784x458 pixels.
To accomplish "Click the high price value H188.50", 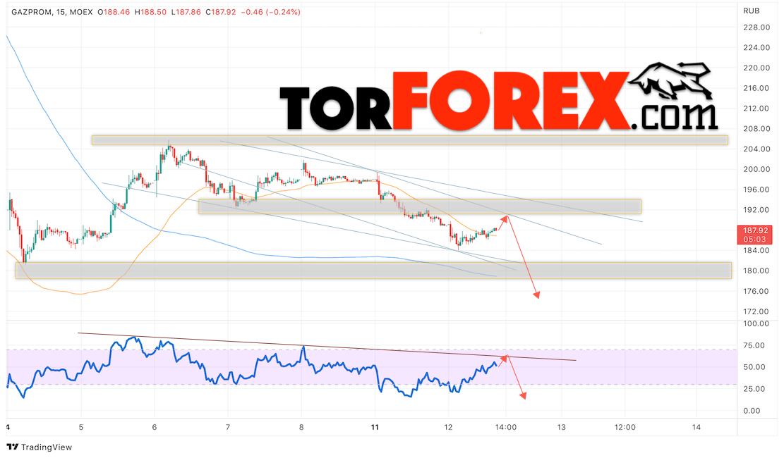I will pos(150,12).
